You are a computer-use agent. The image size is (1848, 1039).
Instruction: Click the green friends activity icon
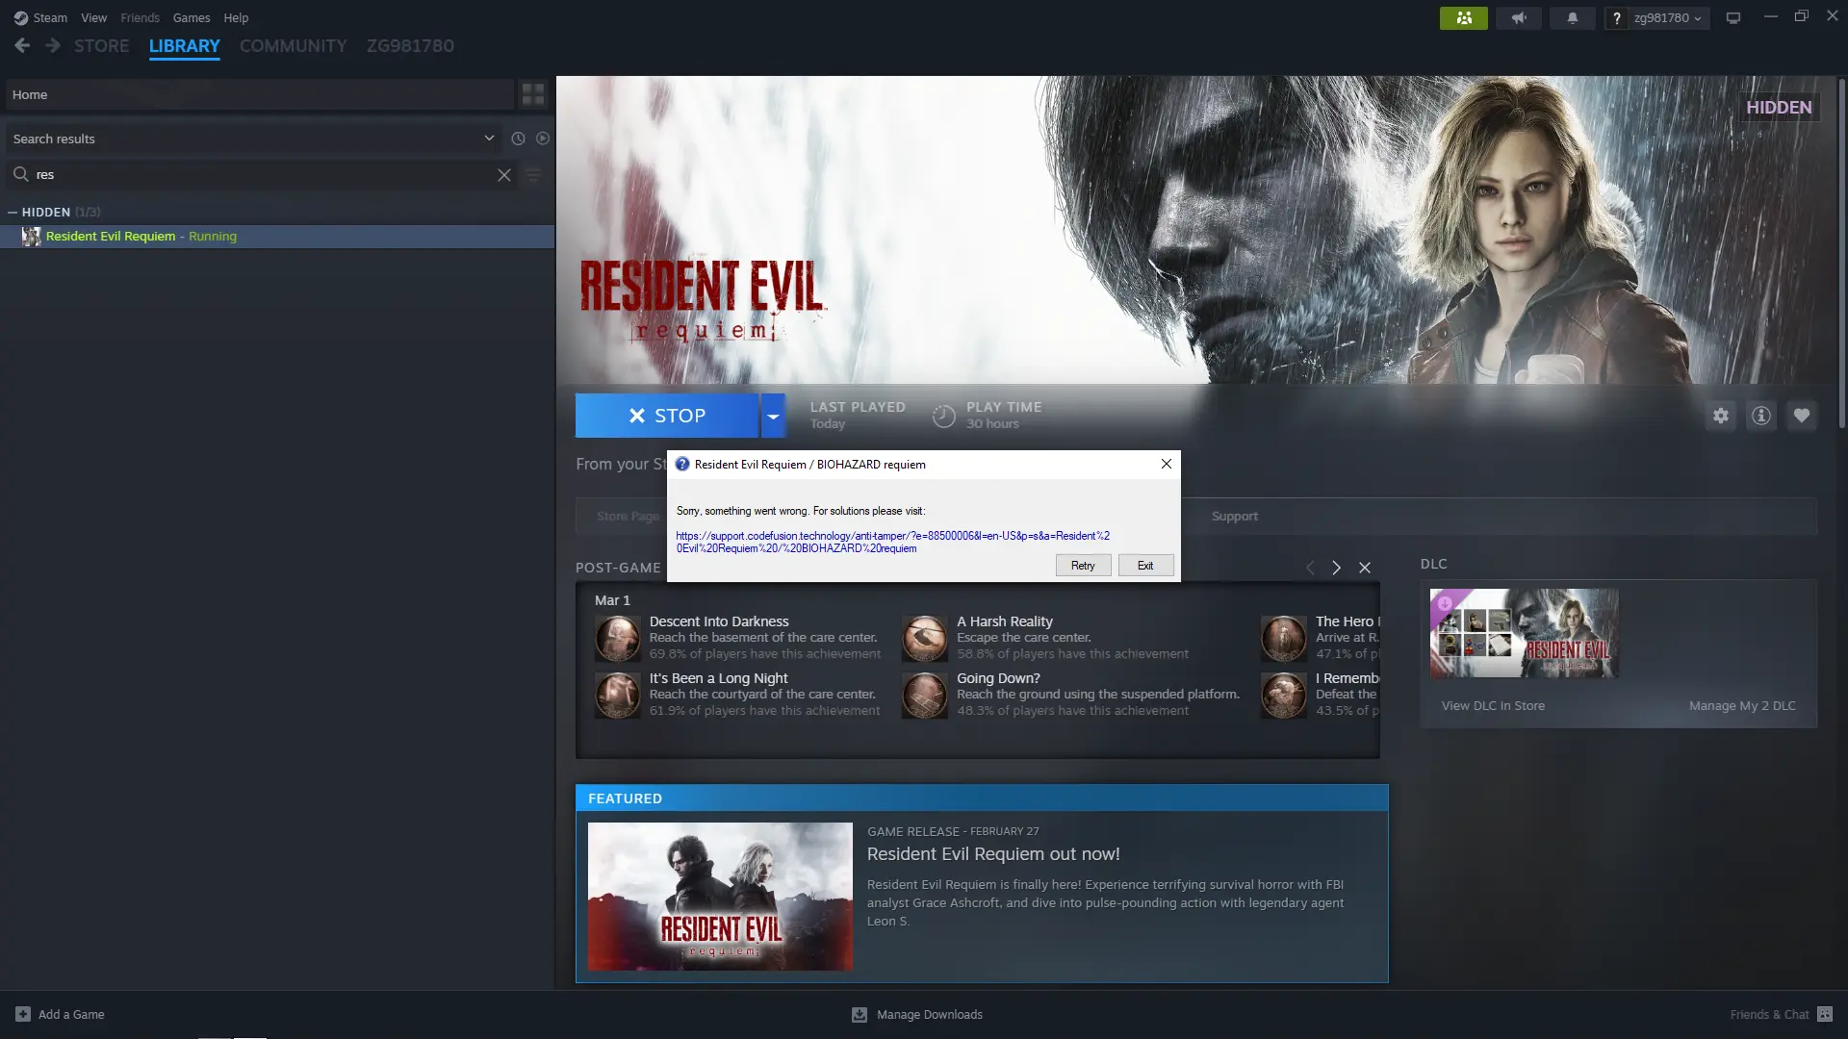coord(1463,17)
